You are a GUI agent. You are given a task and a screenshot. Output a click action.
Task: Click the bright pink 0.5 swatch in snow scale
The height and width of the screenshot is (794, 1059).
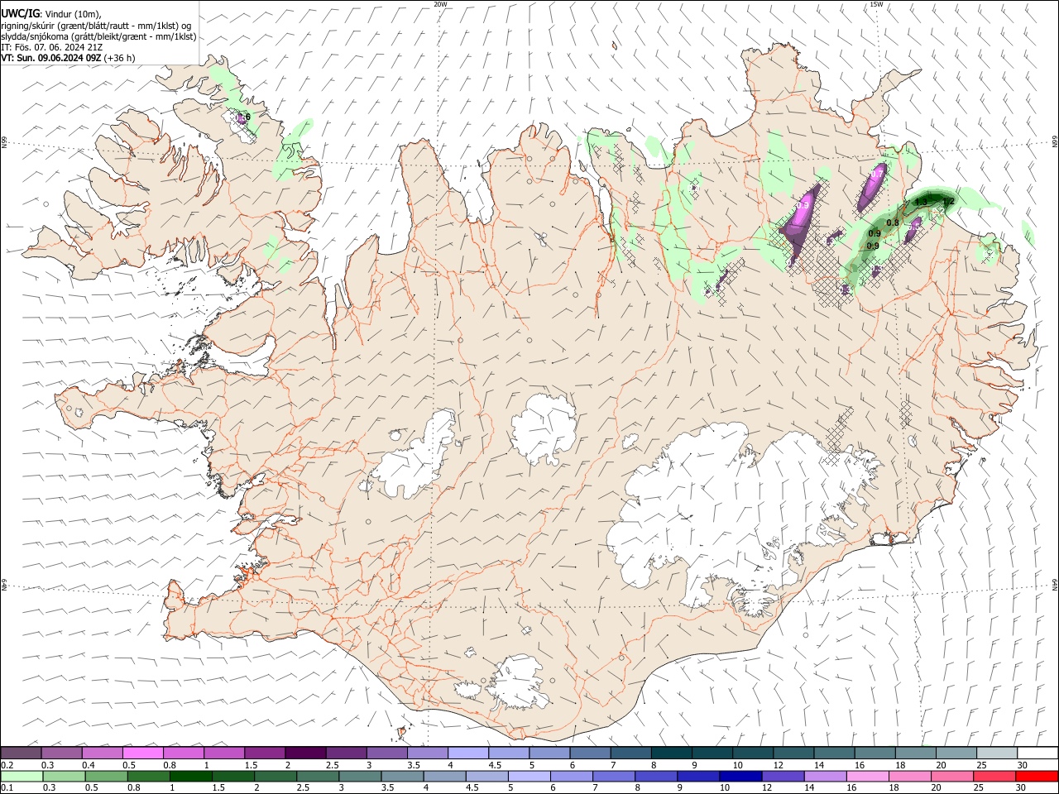point(143,753)
